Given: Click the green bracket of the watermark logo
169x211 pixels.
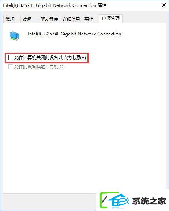Looking at the screenshot, I should 104,200.
